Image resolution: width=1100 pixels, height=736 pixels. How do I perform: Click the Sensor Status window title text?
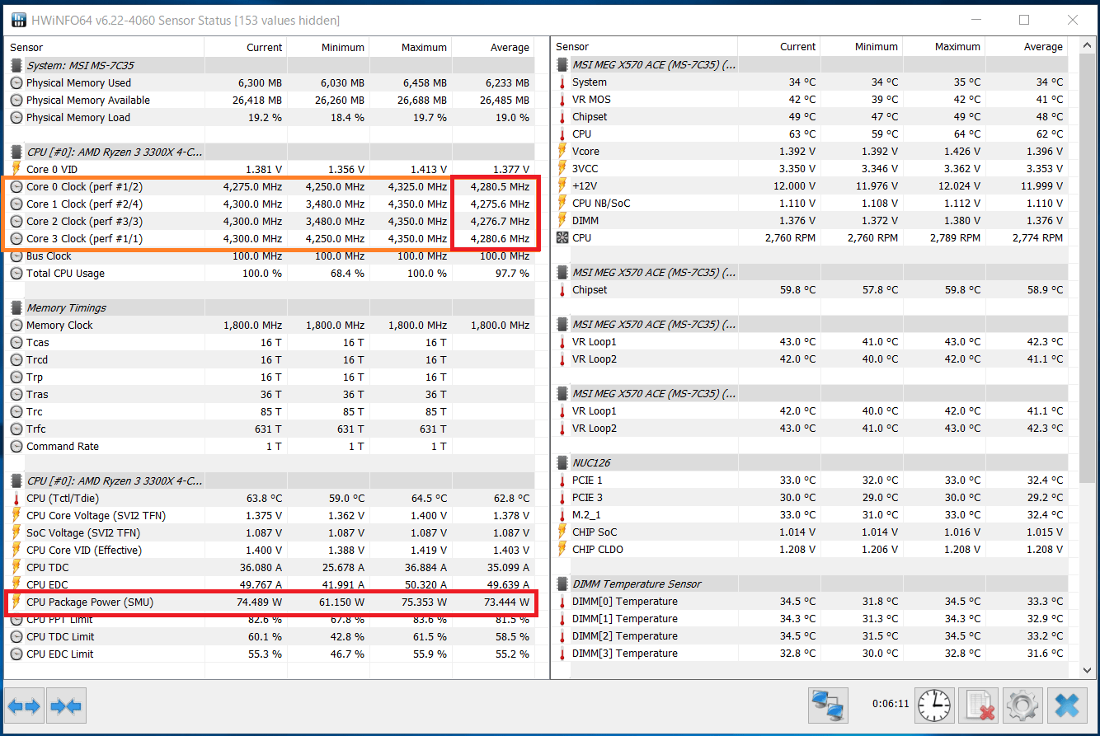click(186, 20)
